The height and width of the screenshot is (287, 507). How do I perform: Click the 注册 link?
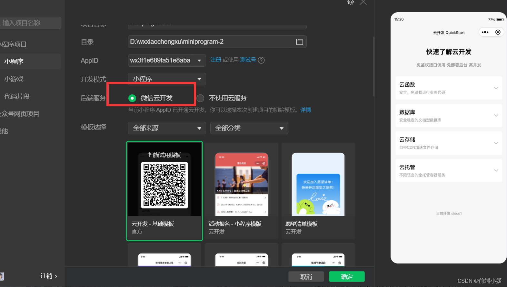(x=215, y=60)
